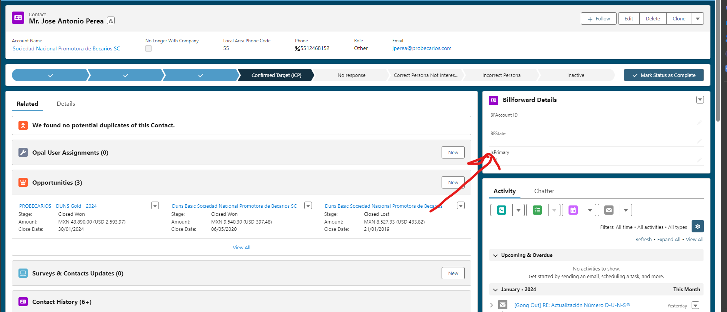Switch to the Related tab
This screenshot has width=727, height=312.
(27, 104)
